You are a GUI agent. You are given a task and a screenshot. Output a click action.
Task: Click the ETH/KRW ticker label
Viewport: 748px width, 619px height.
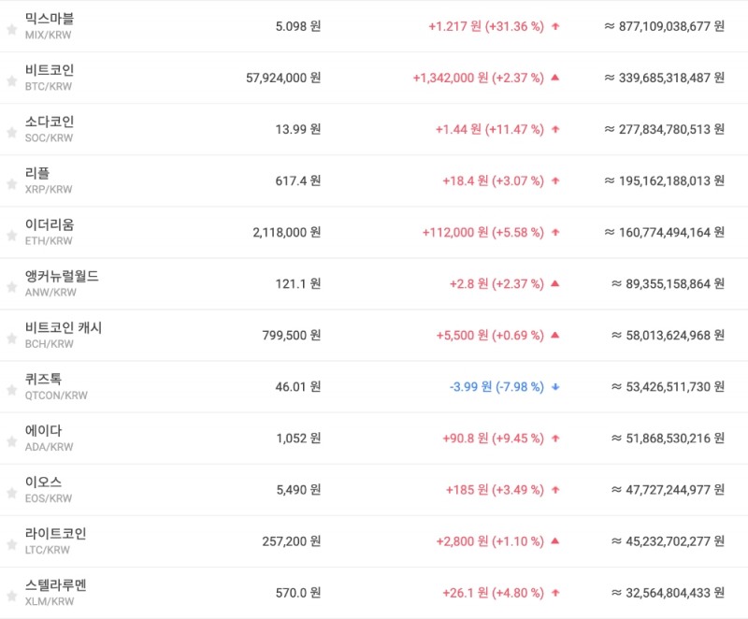(49, 241)
